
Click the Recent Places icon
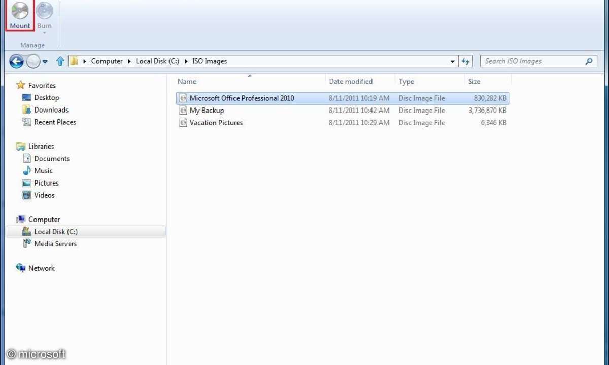coord(27,122)
